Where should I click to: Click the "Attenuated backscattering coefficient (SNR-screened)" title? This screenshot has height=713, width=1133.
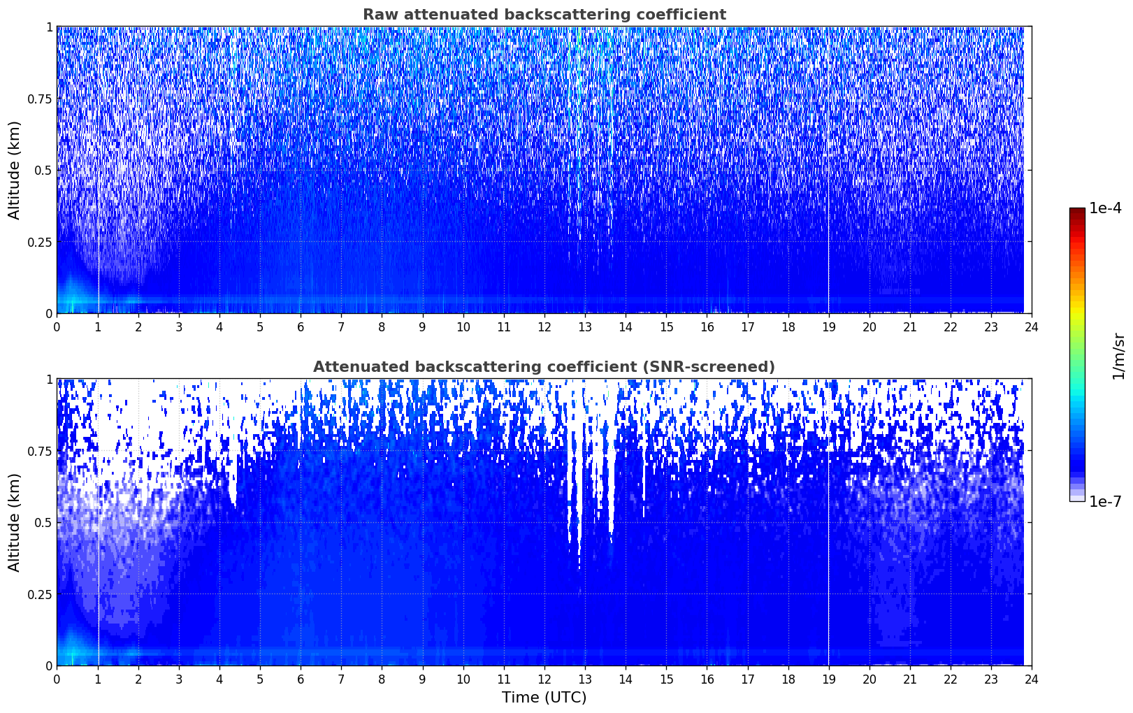tap(544, 367)
